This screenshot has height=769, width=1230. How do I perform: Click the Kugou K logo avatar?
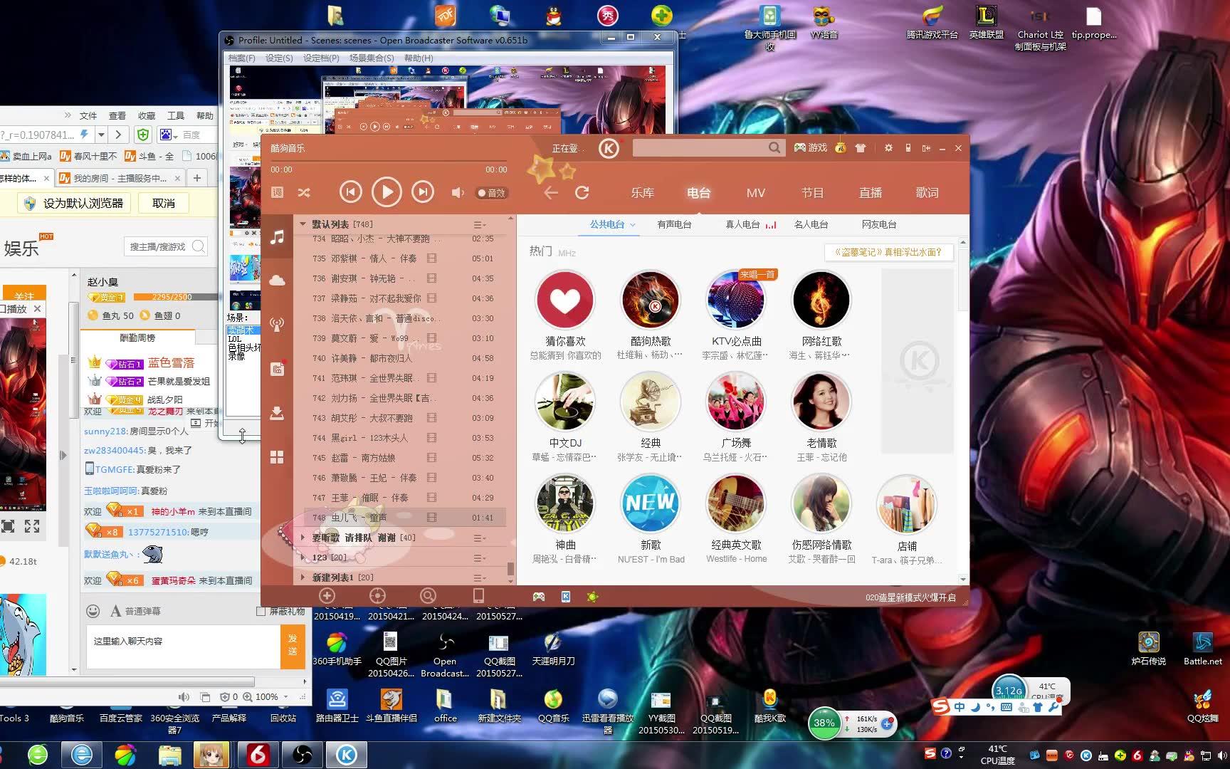(608, 148)
